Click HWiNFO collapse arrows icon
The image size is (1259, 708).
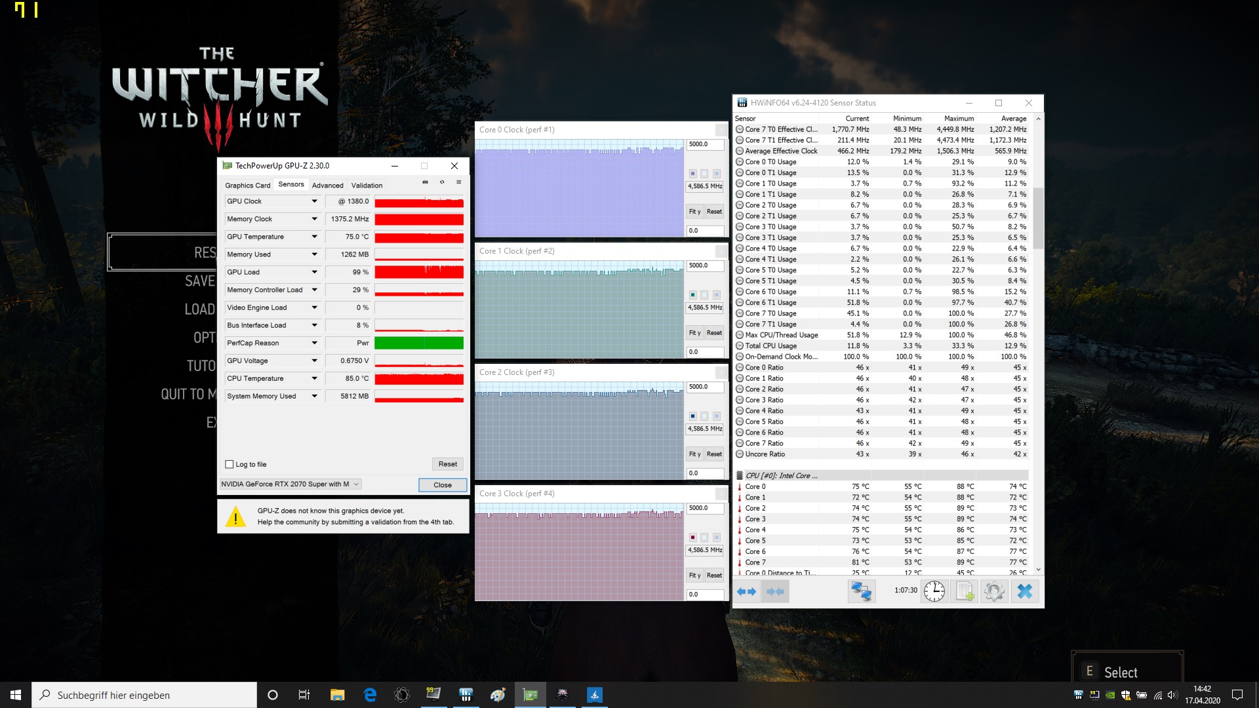click(x=775, y=591)
